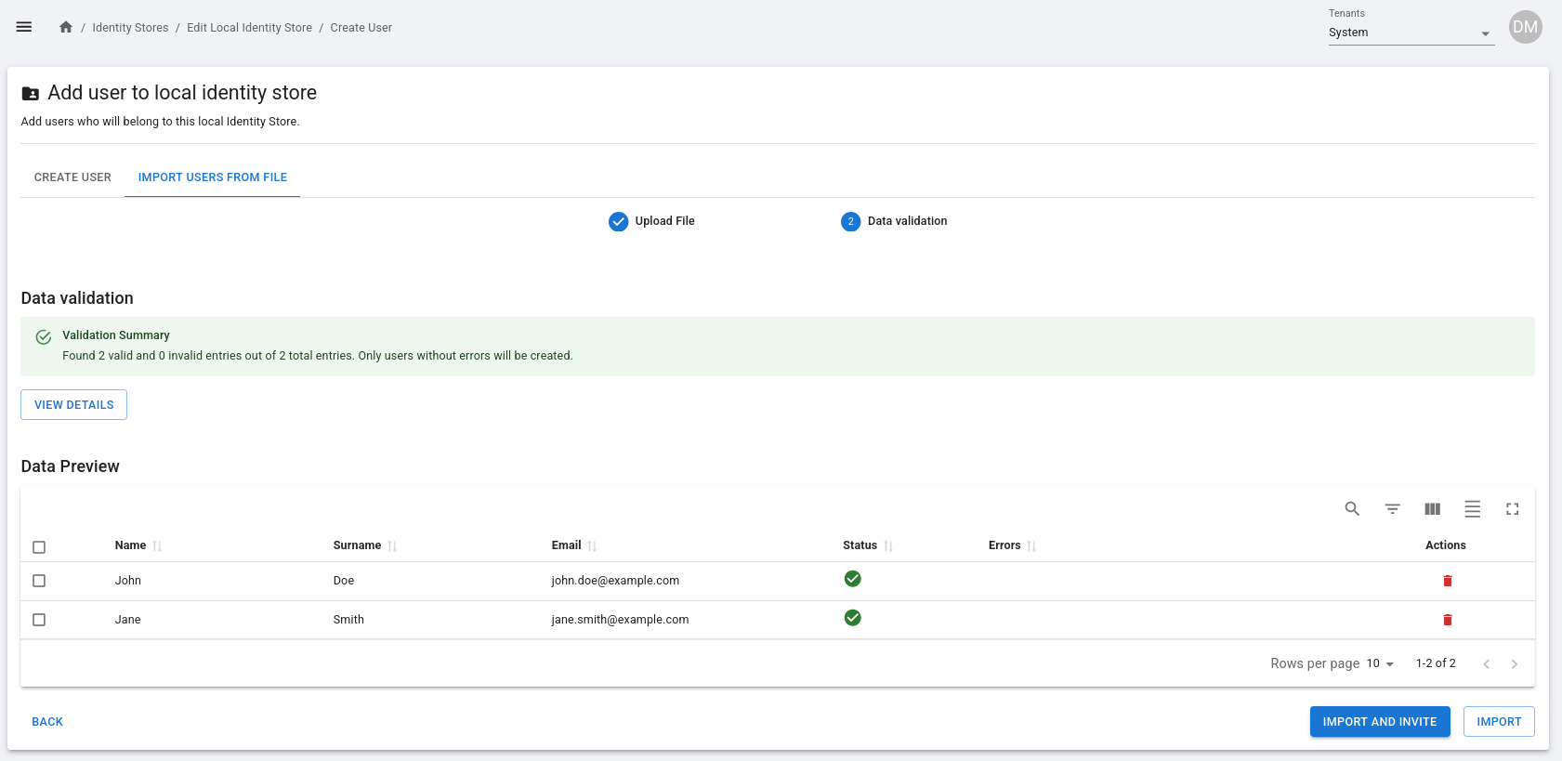The height and width of the screenshot is (761, 1562).
Task: Open search in Data Preview table
Action: point(1352,509)
